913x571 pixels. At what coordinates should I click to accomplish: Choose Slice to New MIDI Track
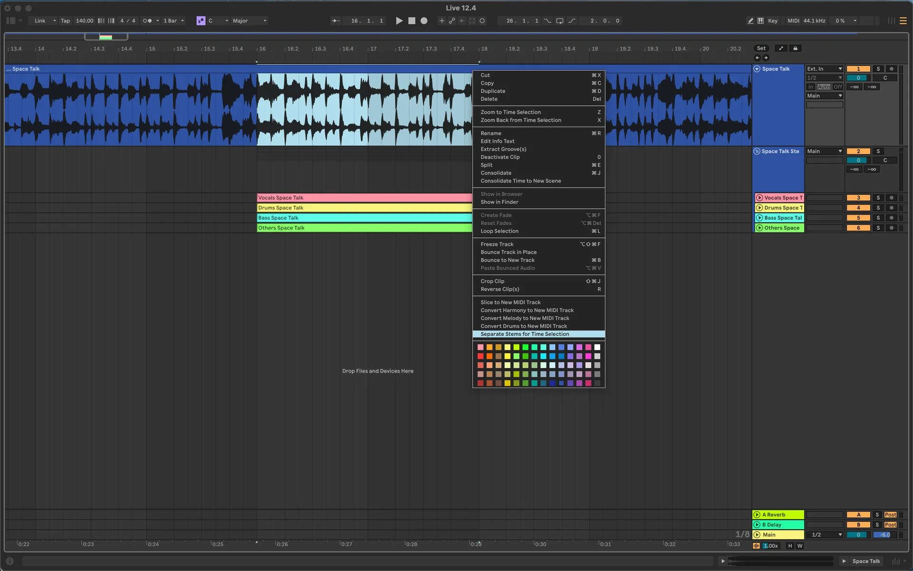tap(539, 302)
